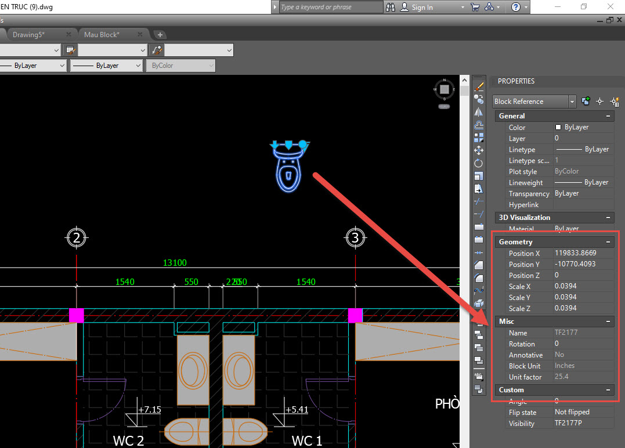Collapse the Misc section
625x448 pixels.
click(608, 321)
